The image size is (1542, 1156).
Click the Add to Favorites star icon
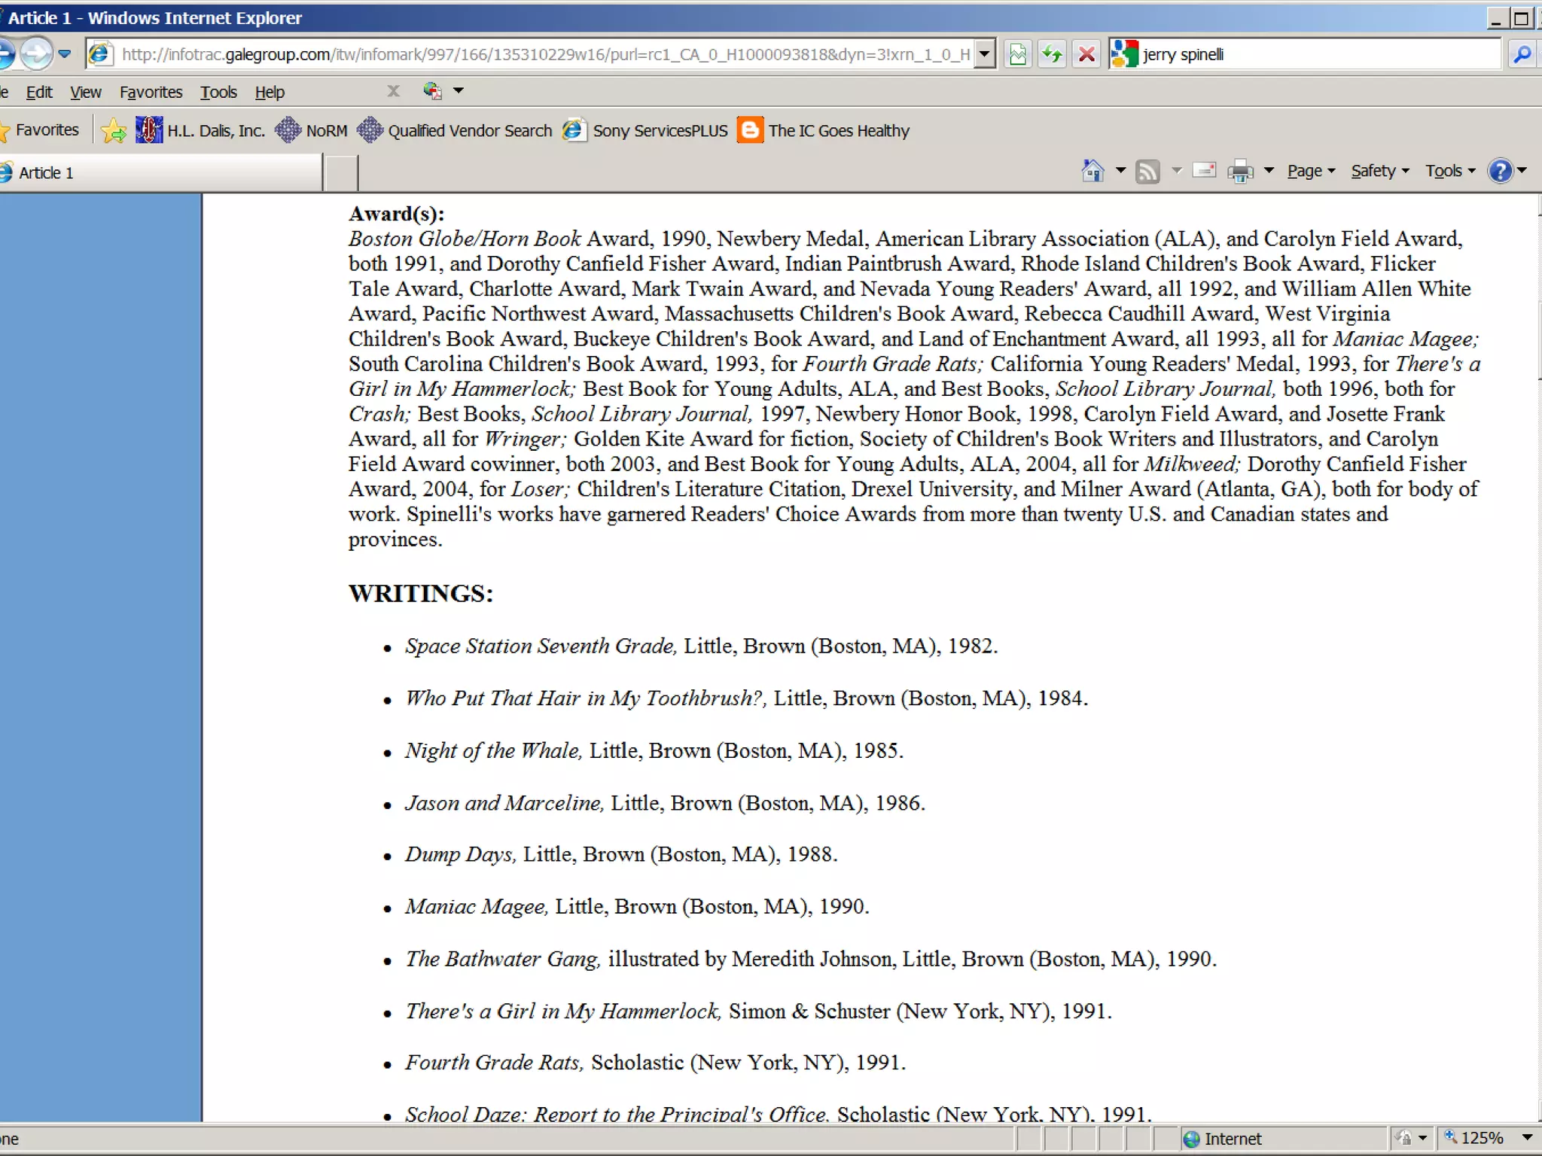114,131
